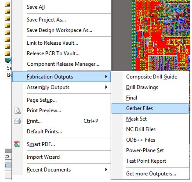The height and width of the screenshot is (182, 192).
Task: Select Test Point Report
Action: [x=146, y=161]
